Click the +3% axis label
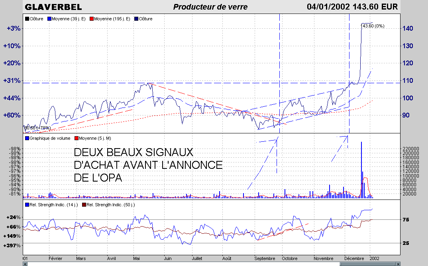 [x=14, y=28]
